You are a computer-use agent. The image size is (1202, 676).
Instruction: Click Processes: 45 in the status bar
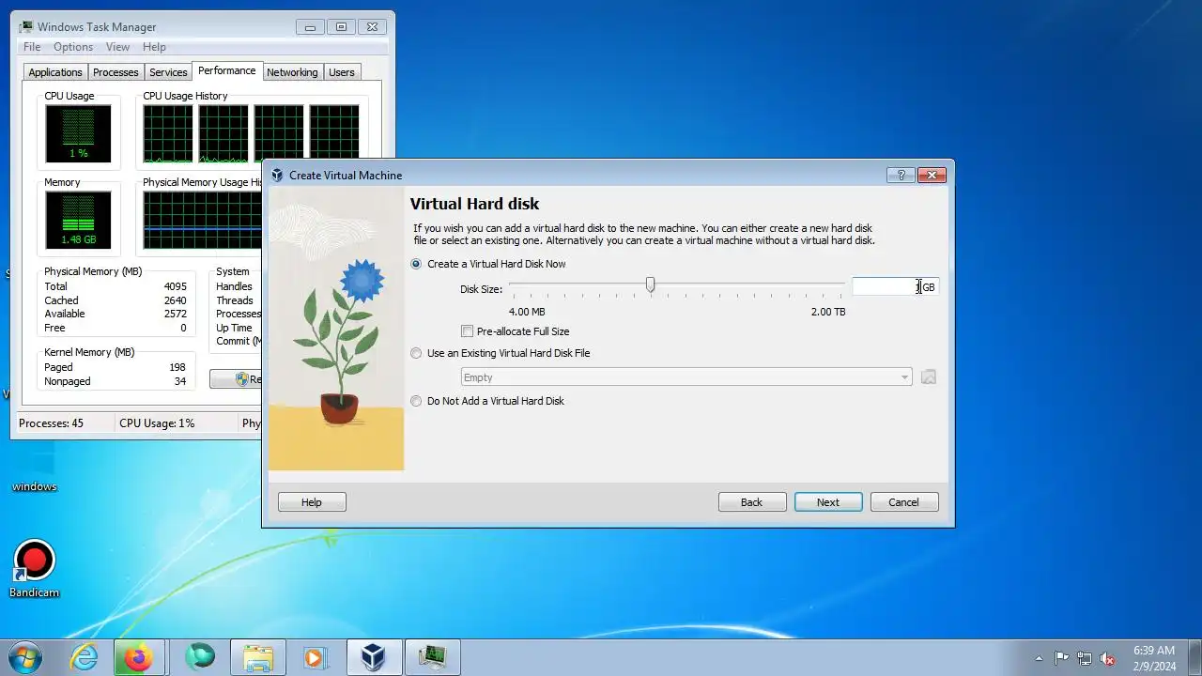[x=51, y=423]
